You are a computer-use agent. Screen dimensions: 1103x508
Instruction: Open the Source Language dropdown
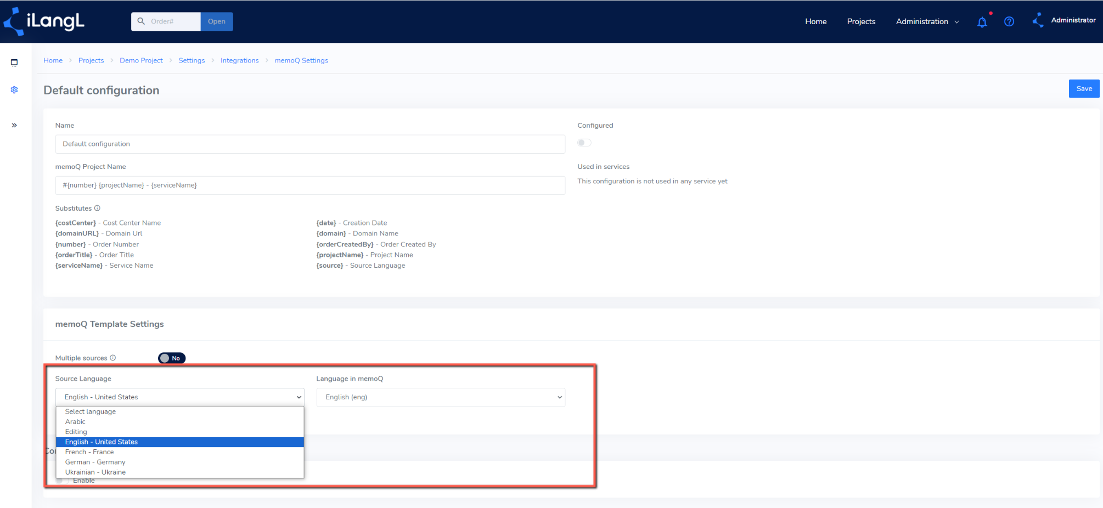[x=180, y=397]
